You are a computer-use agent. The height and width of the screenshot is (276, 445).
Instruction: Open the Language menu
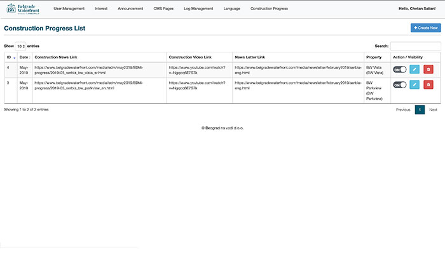(x=232, y=9)
